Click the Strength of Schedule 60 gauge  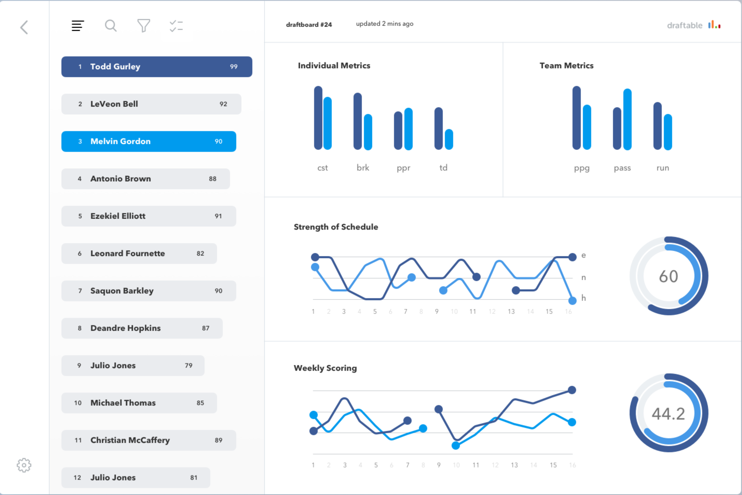coord(668,276)
